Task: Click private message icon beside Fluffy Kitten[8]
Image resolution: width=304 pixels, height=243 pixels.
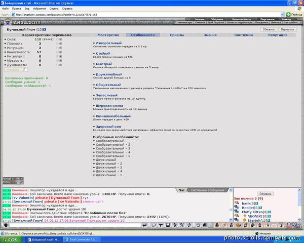Action: click(237, 212)
